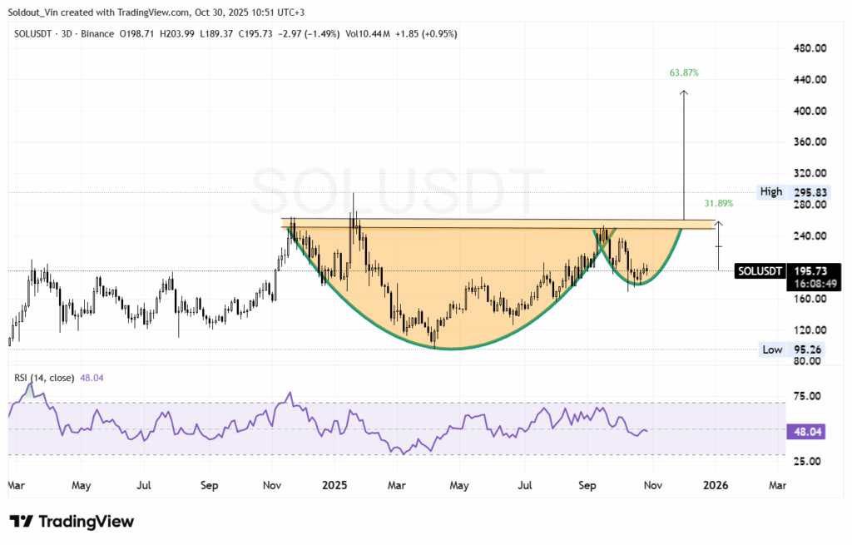Click the RSI (14, close) indicator label

pos(43,378)
